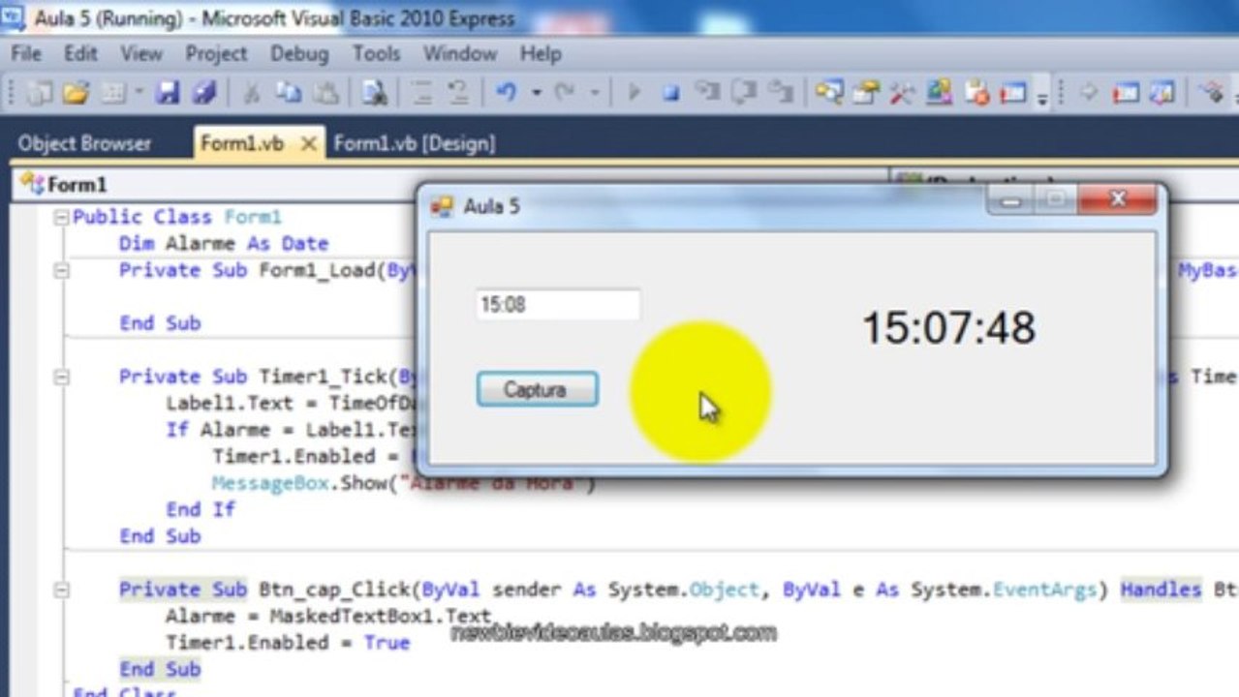
Task: Collapse the Public Class Form1 region
Action: [x=62, y=218]
